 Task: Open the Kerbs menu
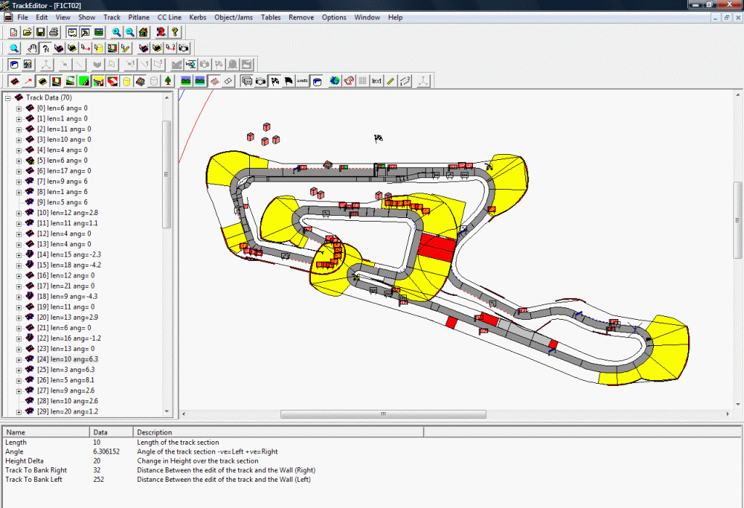pos(197,17)
